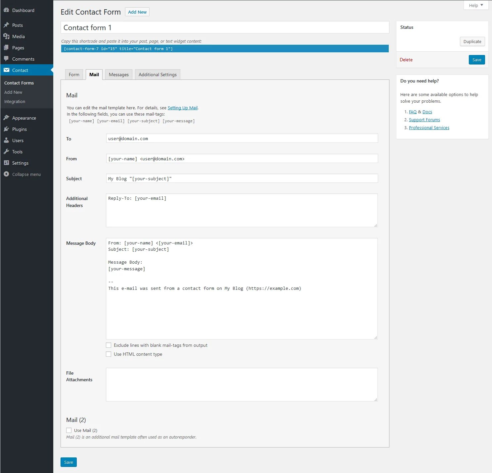
Task: Check Use HTML content type
Action: 109,354
